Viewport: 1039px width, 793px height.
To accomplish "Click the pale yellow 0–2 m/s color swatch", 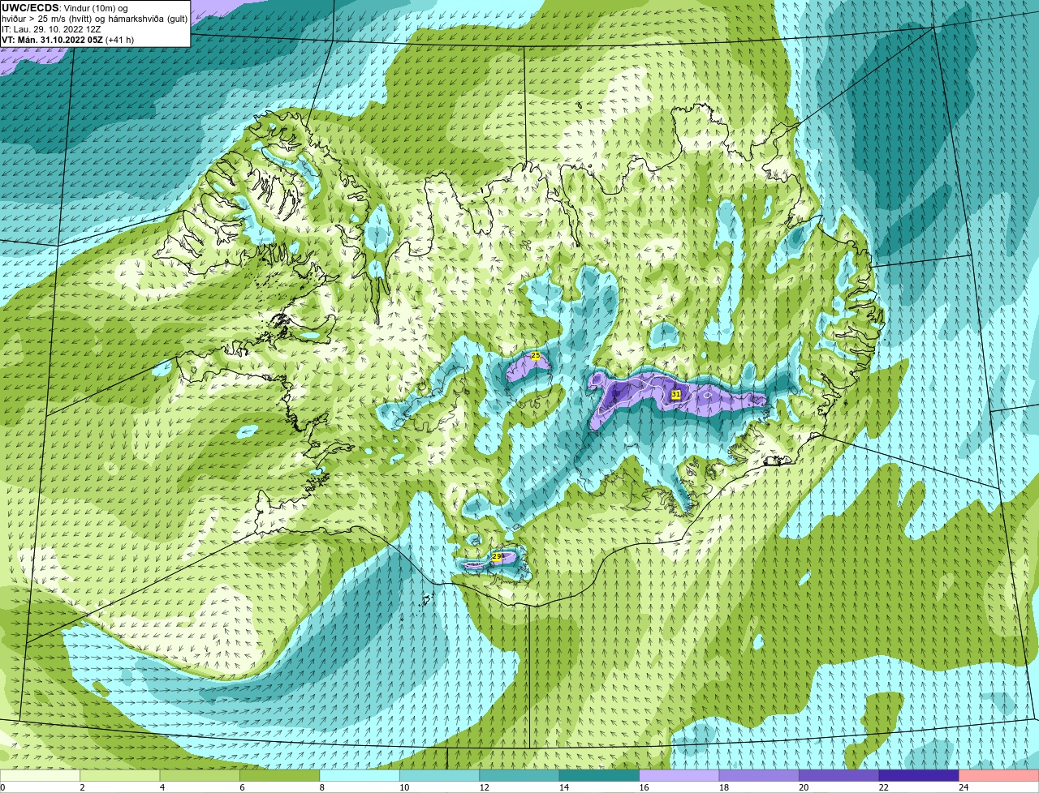I will point(40,775).
